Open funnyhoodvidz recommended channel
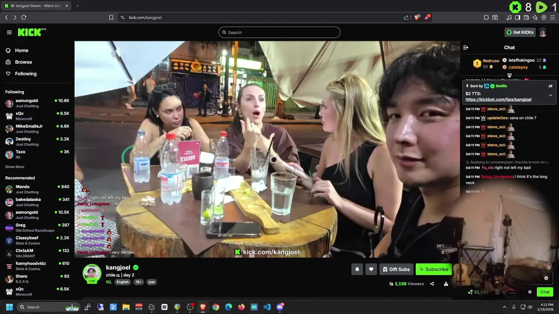559x314 pixels. click(x=37, y=266)
